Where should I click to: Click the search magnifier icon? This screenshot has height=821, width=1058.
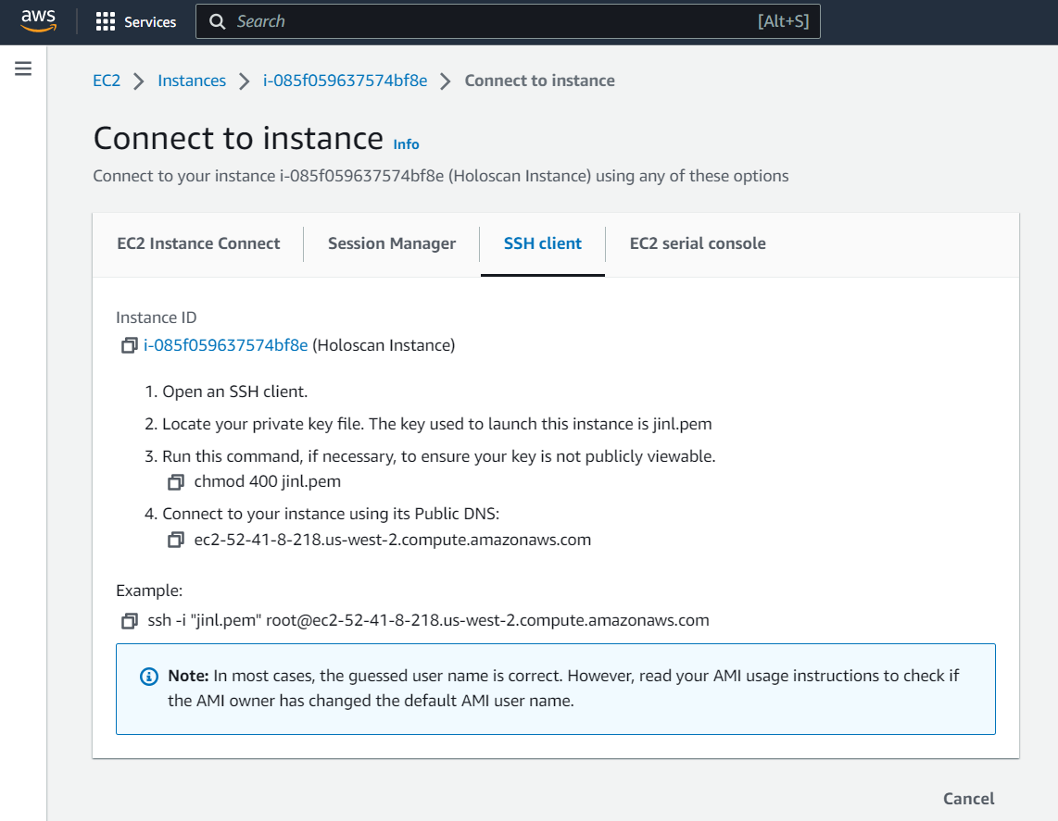218,21
